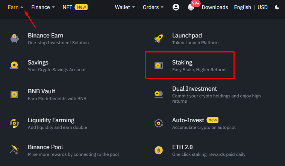Click the ETH 2.0 Ethereum icon
The height and width of the screenshot is (166, 285).
click(x=159, y=150)
